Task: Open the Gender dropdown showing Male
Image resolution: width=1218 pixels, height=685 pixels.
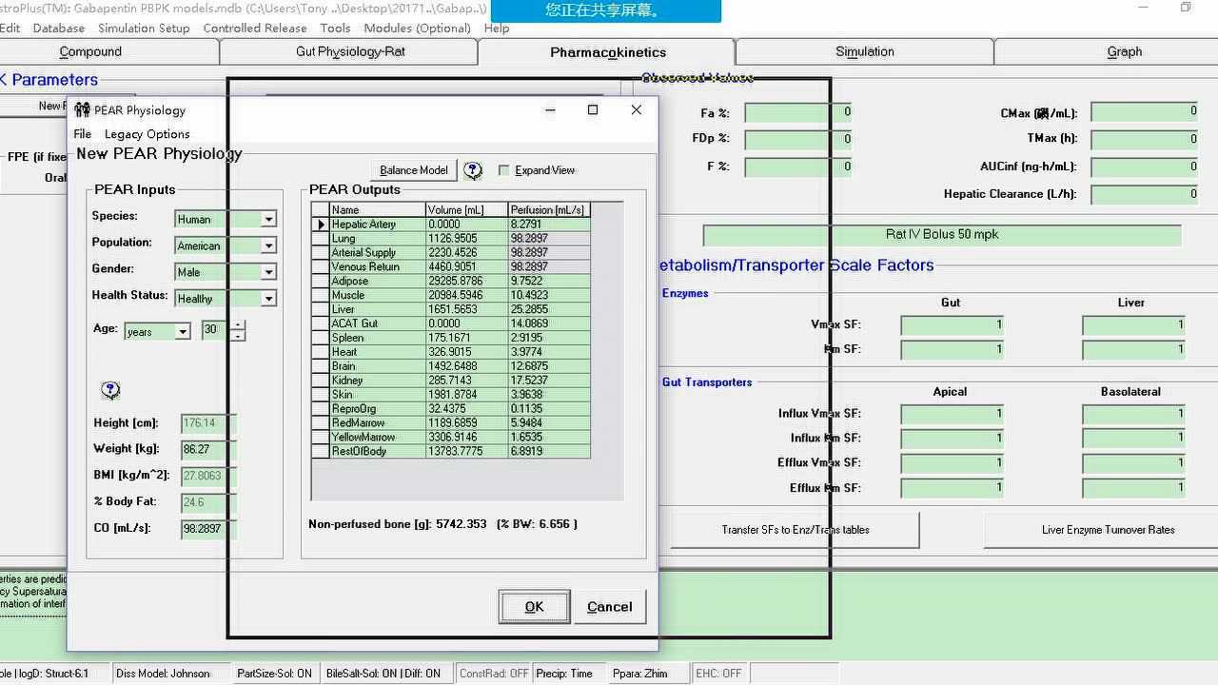Action: coord(267,272)
